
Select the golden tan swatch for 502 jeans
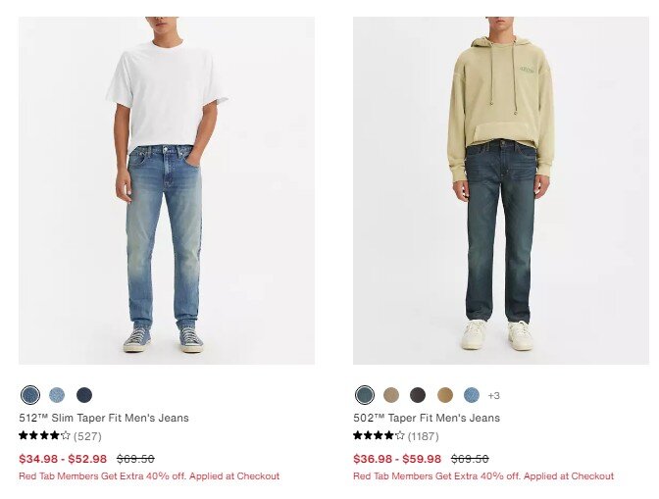(445, 395)
